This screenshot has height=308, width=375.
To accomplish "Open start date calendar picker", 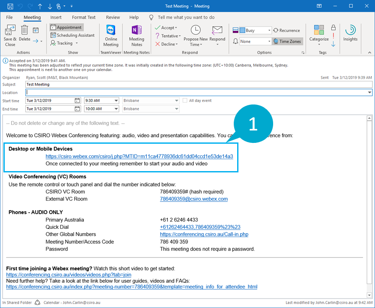I will coord(77,101).
